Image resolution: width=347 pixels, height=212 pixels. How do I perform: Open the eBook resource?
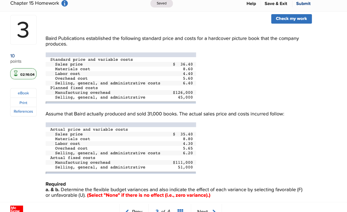tap(23, 93)
